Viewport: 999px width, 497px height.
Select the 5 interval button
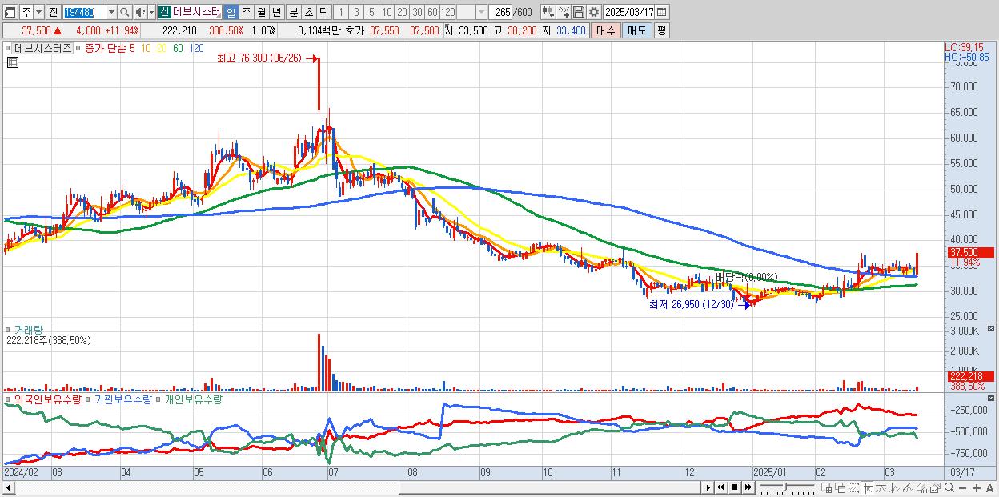click(371, 12)
